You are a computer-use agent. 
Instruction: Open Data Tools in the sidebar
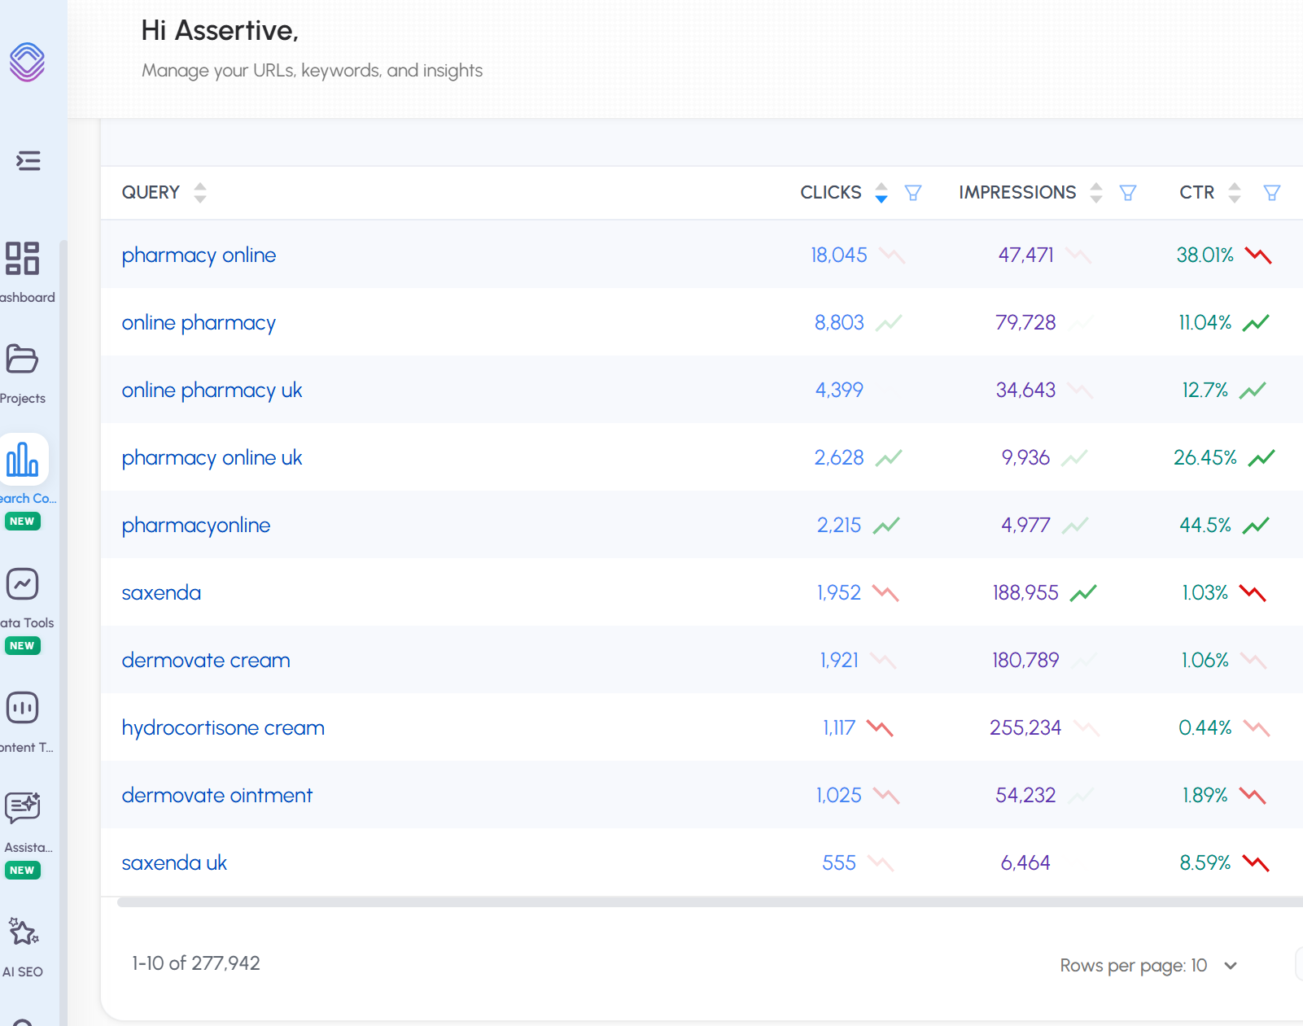[23, 584]
